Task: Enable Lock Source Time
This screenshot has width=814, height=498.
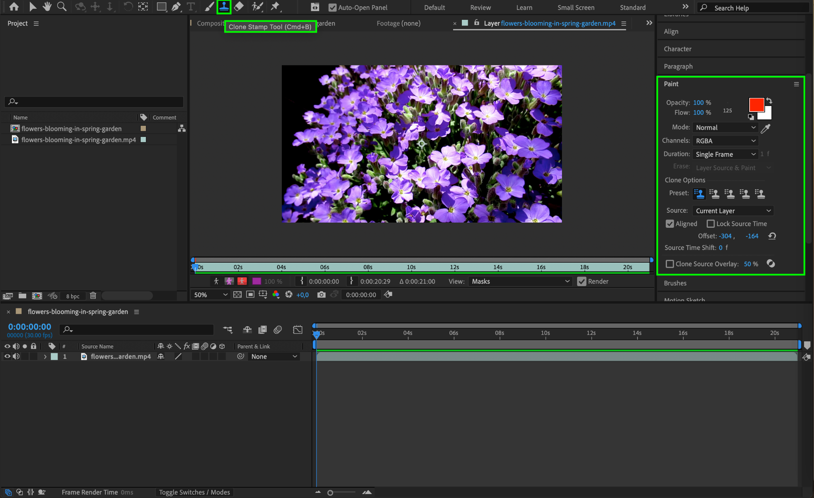Action: coord(711,224)
